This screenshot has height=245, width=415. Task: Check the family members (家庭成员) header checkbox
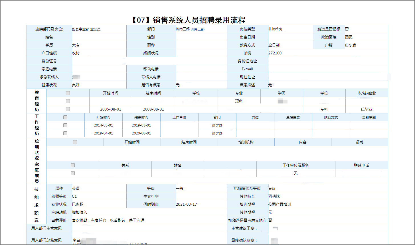(72, 165)
